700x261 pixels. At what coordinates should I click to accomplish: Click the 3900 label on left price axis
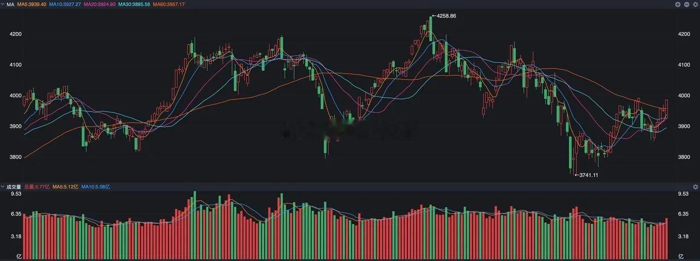pyautogui.click(x=15, y=126)
